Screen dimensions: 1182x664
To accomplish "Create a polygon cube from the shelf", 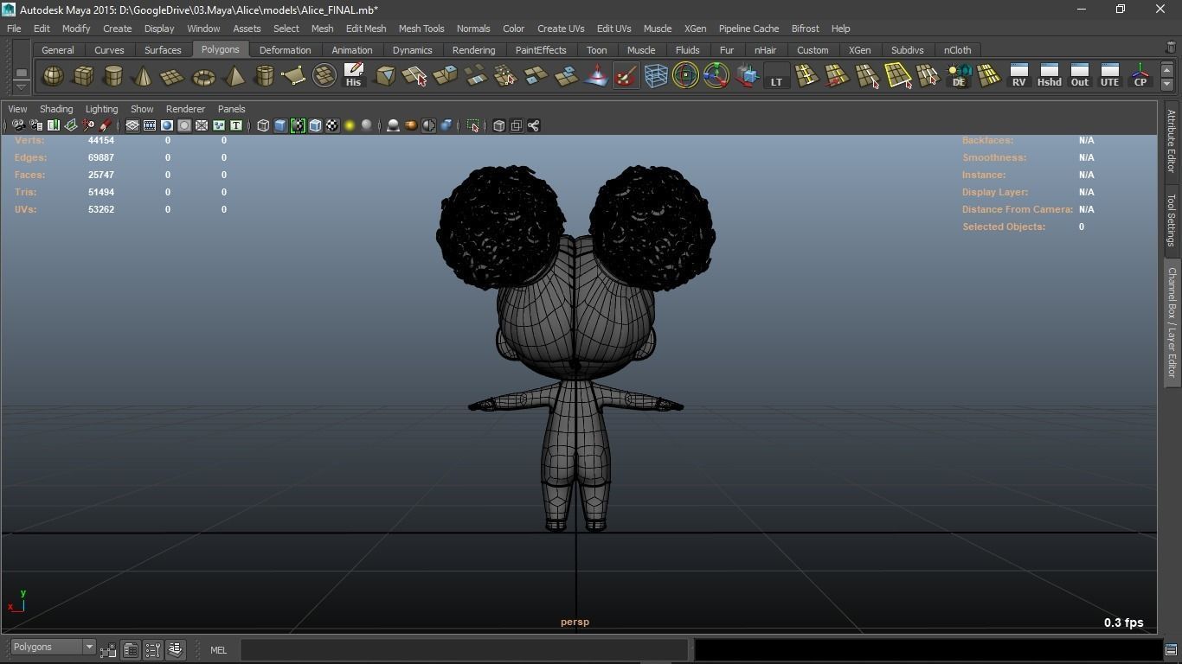I will 83,76.
